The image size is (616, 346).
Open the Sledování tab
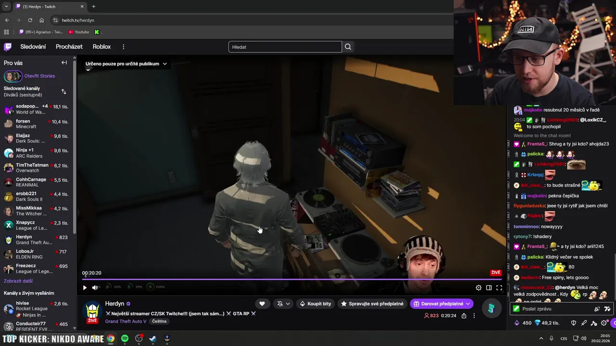[33, 47]
